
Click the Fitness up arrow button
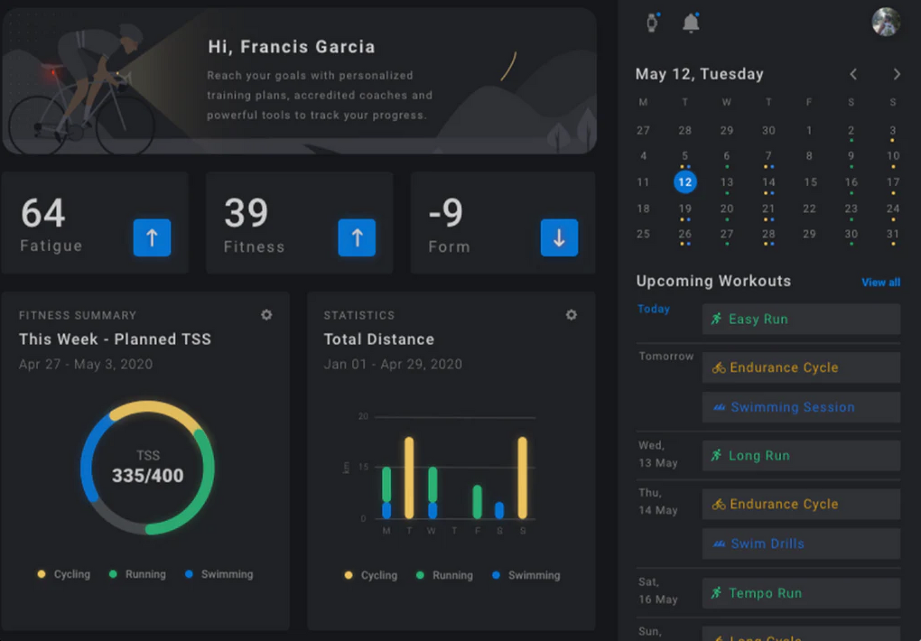[357, 238]
